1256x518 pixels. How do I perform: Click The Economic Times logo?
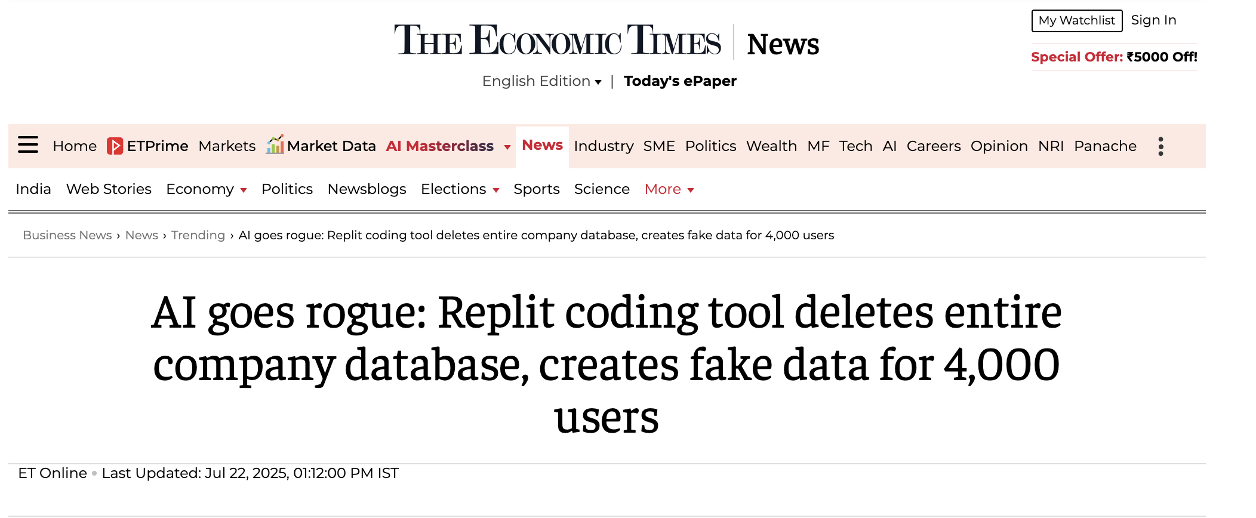tap(558, 41)
